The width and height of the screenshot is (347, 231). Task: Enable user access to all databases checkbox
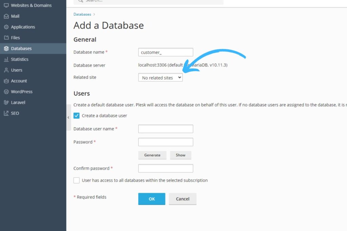click(76, 180)
